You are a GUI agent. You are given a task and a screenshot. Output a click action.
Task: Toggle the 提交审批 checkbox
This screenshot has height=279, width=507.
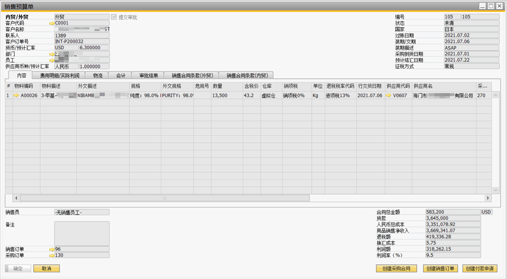(x=114, y=17)
